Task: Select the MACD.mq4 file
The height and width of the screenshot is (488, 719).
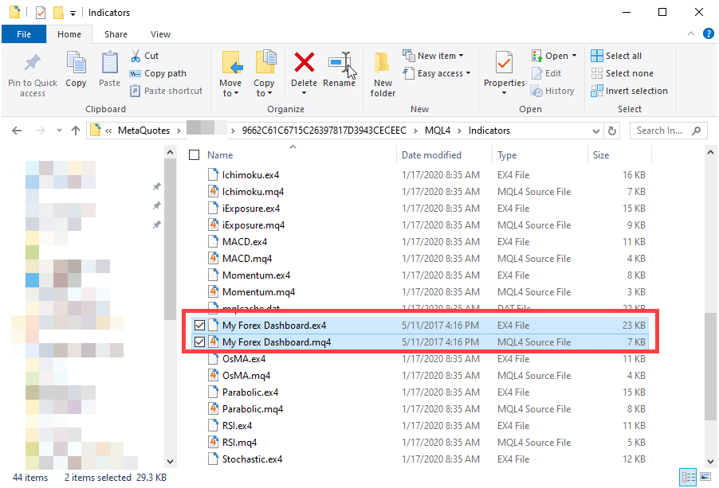Action: (x=246, y=259)
